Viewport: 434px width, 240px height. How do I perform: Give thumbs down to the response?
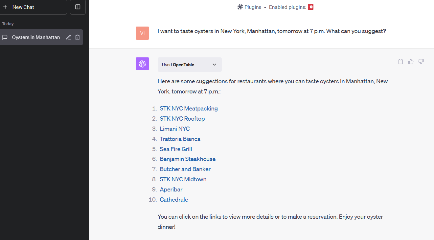pyautogui.click(x=421, y=62)
